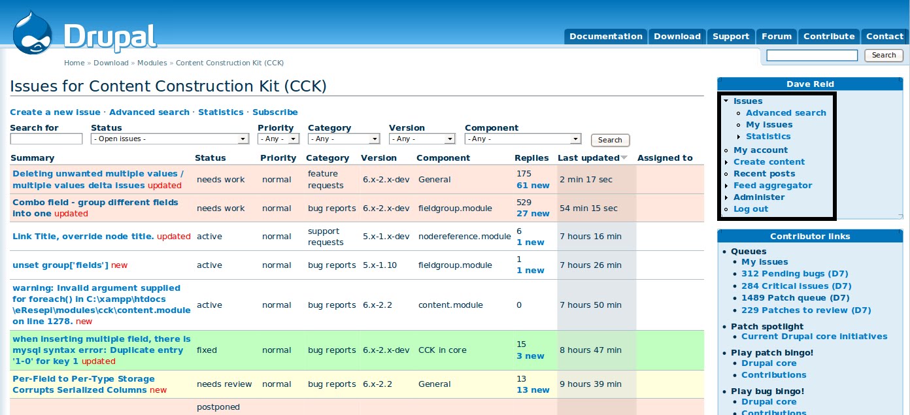
Task: Open 'Deleting unwanted multiple values' issue
Action: point(98,180)
